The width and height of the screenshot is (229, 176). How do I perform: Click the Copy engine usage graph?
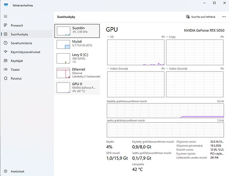click(195, 52)
